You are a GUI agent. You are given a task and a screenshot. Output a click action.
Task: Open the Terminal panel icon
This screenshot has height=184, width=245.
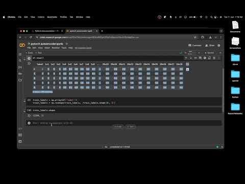pyautogui.click(x=20, y=142)
